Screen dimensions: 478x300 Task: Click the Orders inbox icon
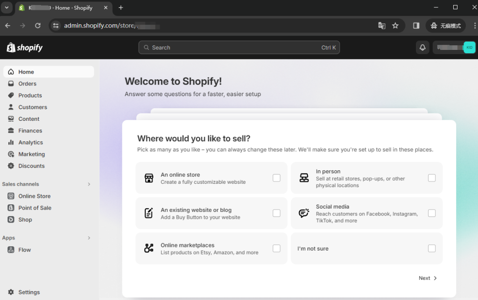point(11,84)
